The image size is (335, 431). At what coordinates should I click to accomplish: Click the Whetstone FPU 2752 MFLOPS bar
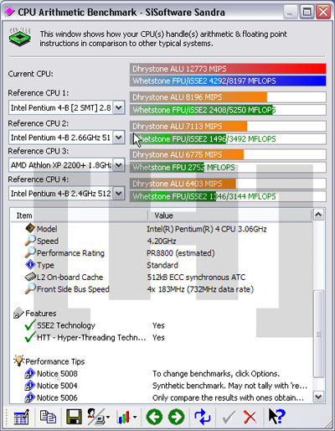click(x=228, y=167)
